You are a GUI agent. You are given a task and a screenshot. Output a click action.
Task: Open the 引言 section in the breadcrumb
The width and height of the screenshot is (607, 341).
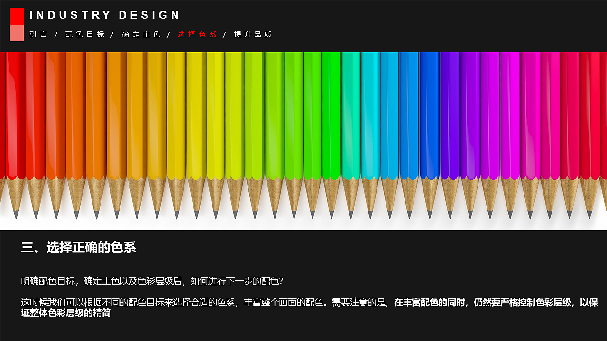(x=38, y=35)
